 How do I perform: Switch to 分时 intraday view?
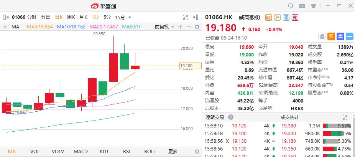pos(32,17)
